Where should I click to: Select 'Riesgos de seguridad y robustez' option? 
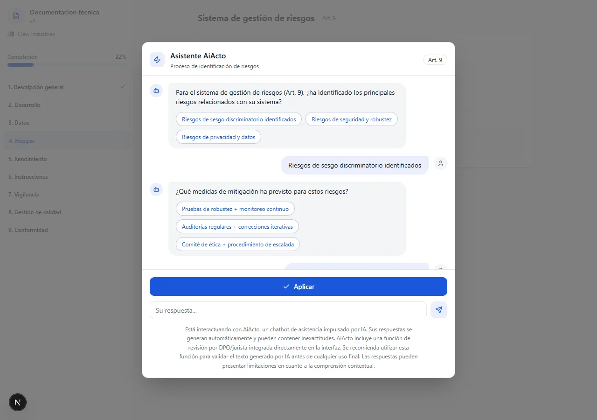[x=351, y=119]
